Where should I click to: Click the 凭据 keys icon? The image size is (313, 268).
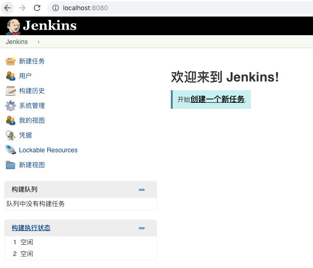pos(10,135)
